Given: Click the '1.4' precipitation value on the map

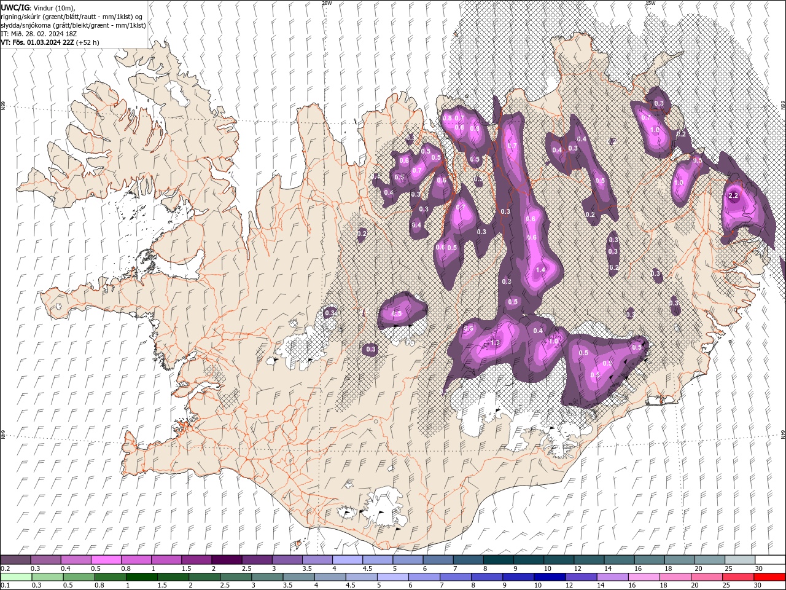Looking at the screenshot, I should point(540,270).
